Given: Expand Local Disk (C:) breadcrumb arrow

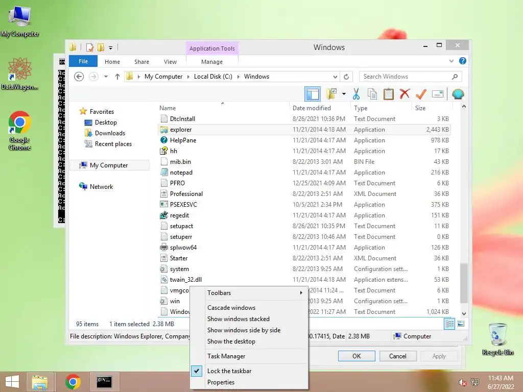Looking at the screenshot, I should point(238,77).
